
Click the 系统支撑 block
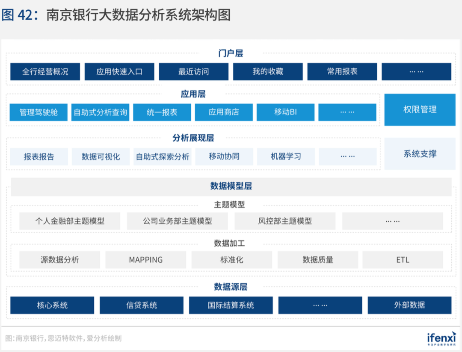[420, 154]
